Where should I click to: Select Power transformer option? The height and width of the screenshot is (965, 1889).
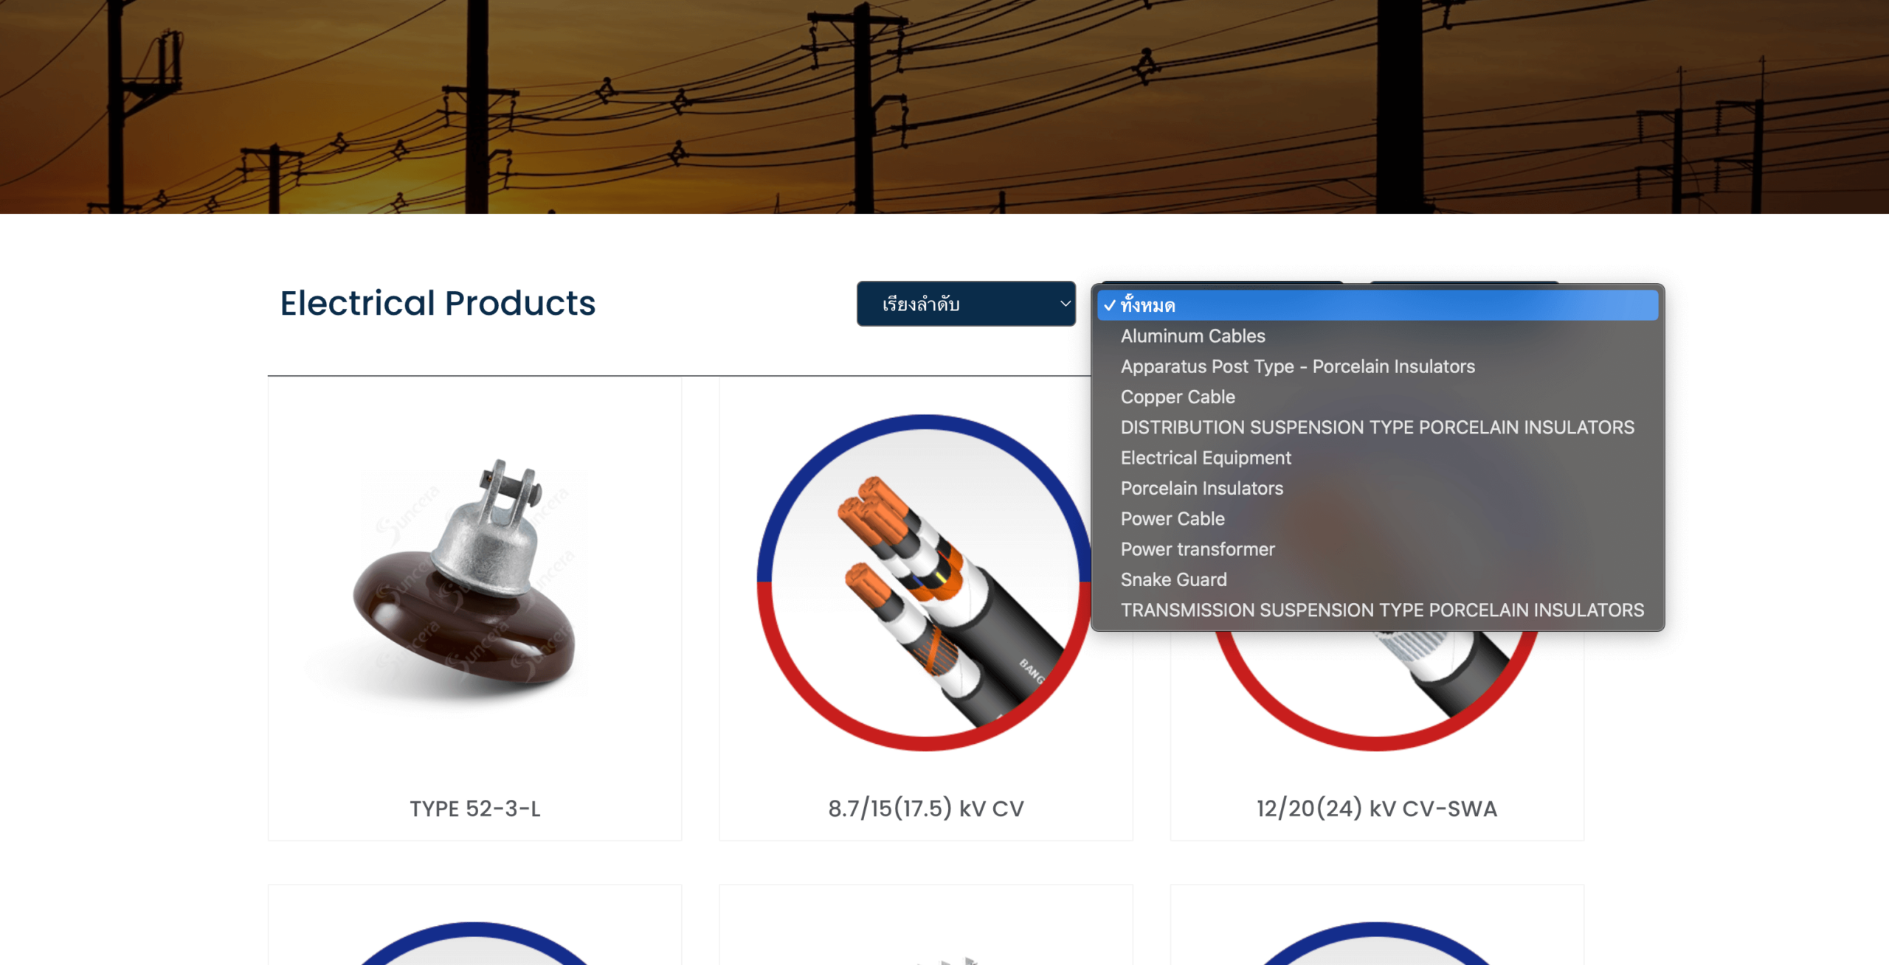1378,549
